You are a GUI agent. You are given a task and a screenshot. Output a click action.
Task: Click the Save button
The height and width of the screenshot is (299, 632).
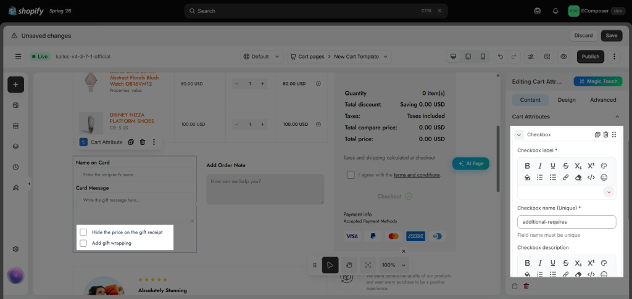coord(612,36)
